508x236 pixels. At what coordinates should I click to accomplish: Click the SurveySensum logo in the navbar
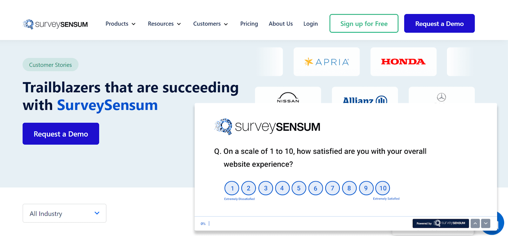[x=55, y=23]
